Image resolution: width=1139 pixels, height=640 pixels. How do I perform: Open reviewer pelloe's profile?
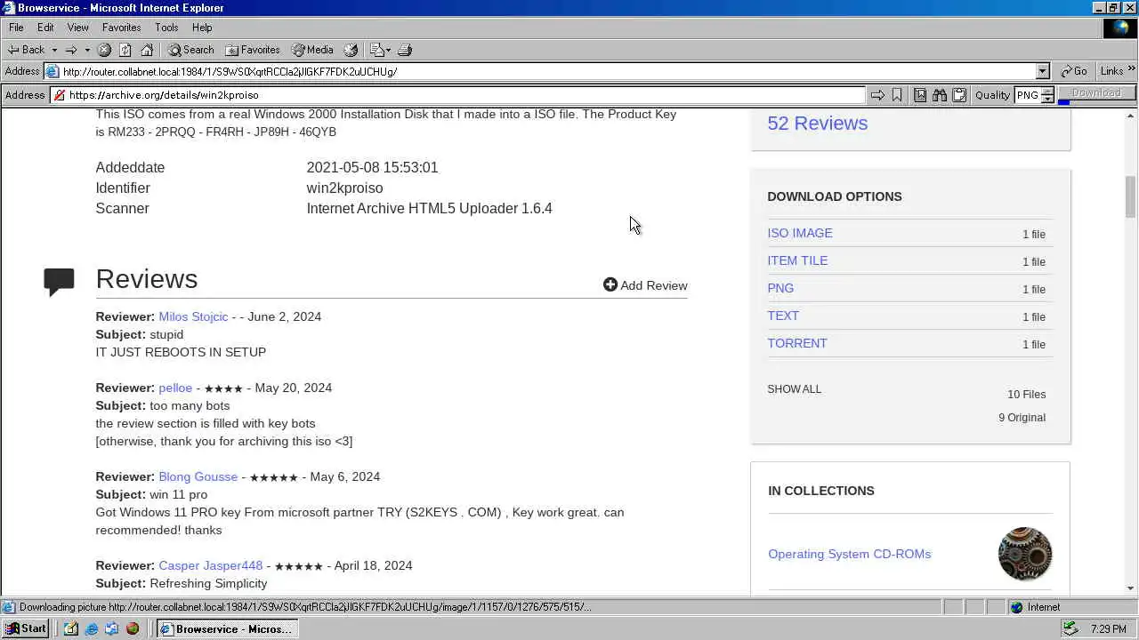point(175,388)
